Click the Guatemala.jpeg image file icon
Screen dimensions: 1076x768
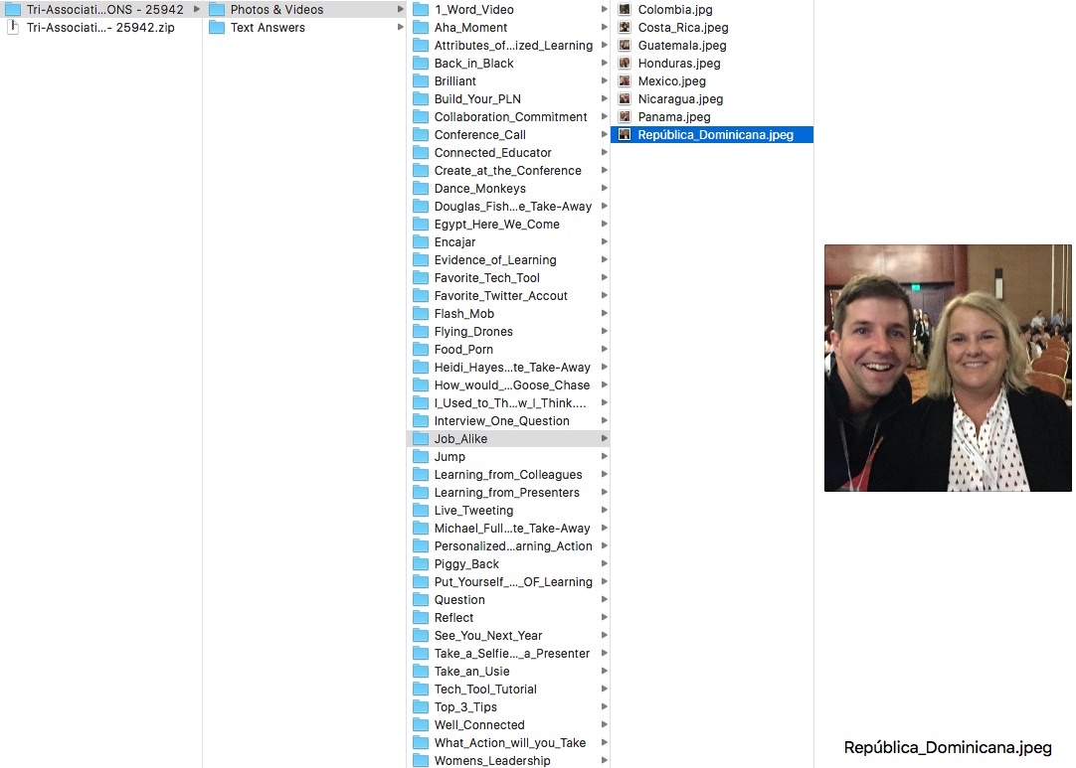625,46
